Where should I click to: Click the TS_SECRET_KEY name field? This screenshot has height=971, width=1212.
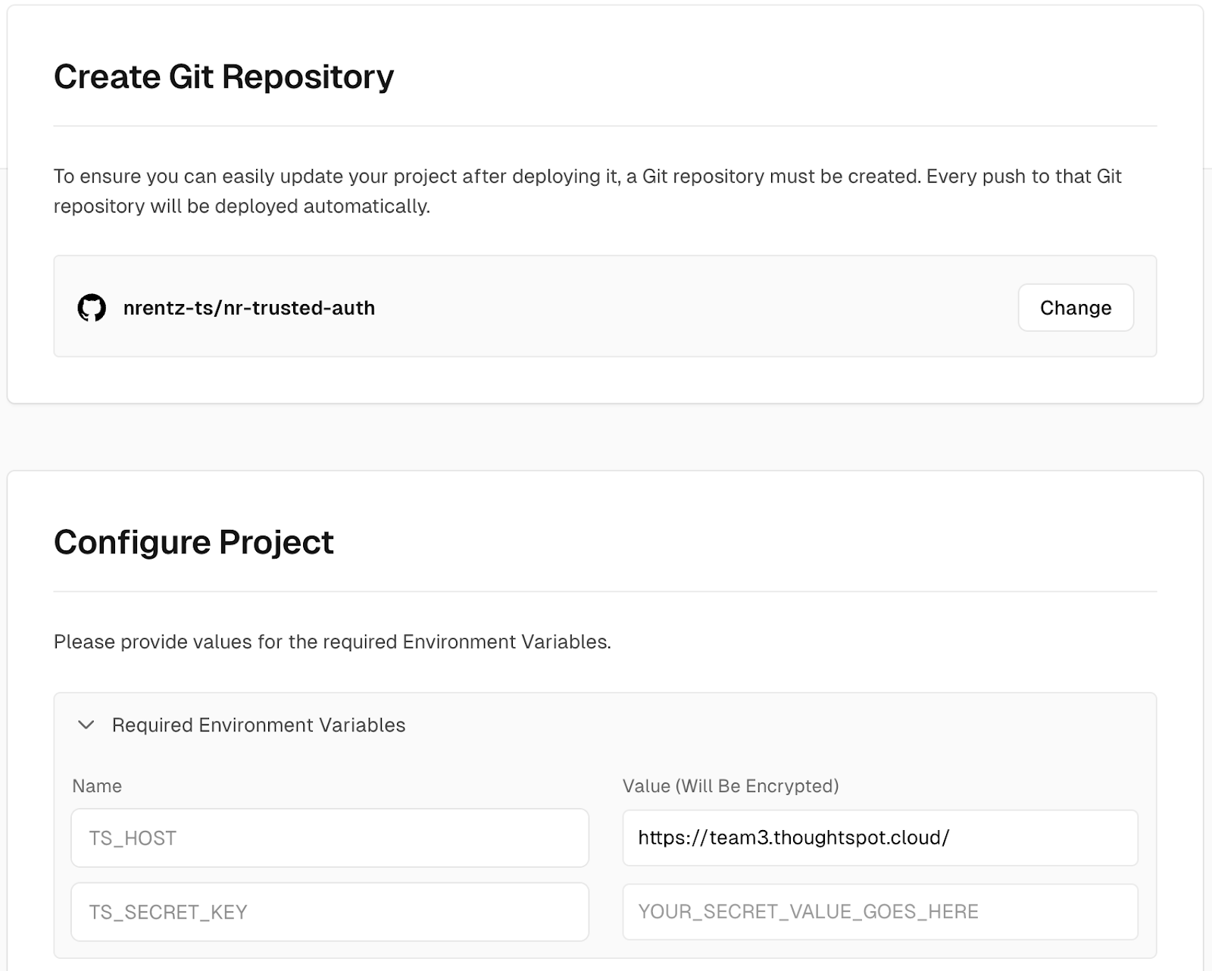(330, 912)
